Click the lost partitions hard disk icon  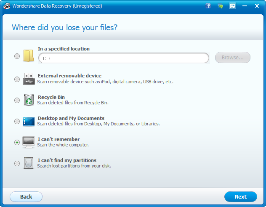28,163
